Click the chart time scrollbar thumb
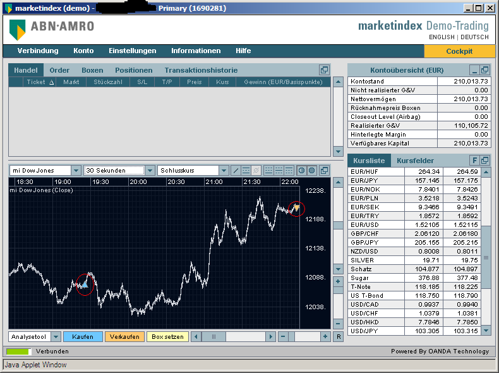The image size is (499, 373). tap(213, 336)
